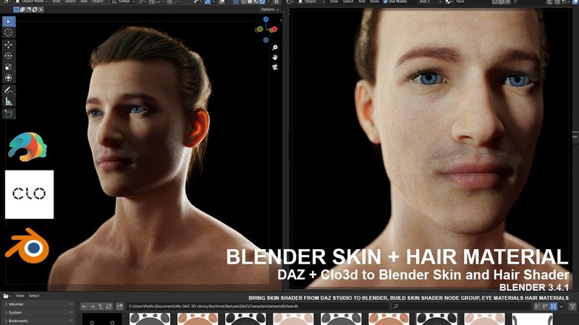Open the shader editor Add menu
This screenshot has width=579, height=325.
[x=361, y=2]
